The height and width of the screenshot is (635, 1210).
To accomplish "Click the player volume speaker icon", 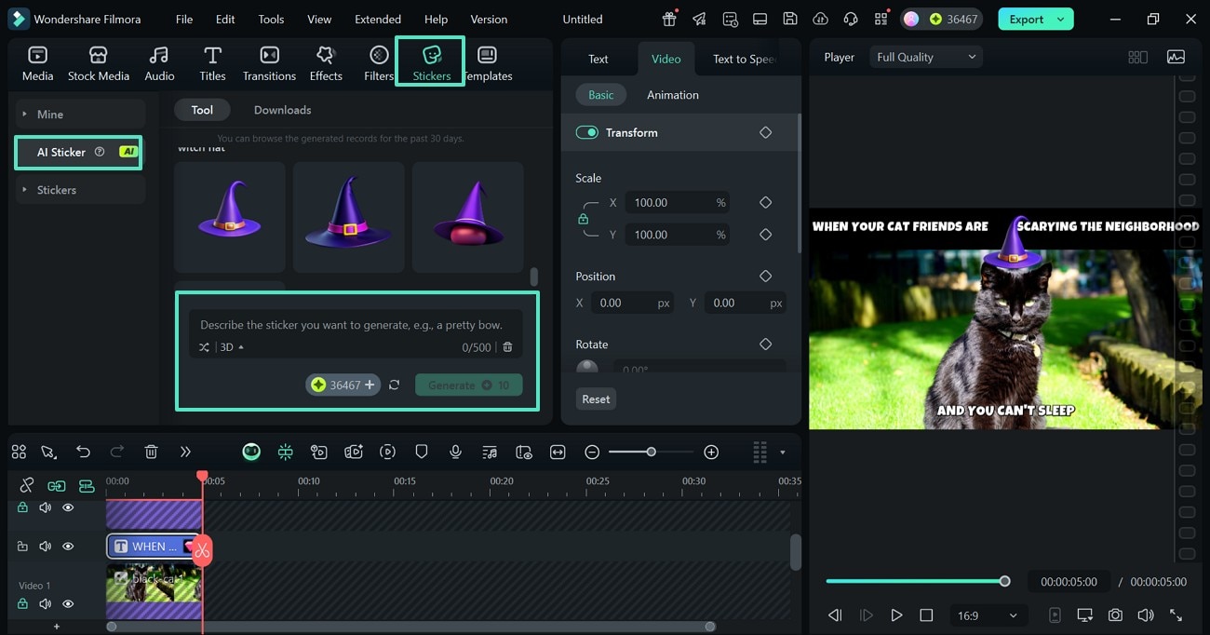I will pyautogui.click(x=1145, y=615).
